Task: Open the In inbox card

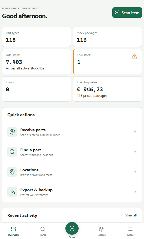Action: 37,89
